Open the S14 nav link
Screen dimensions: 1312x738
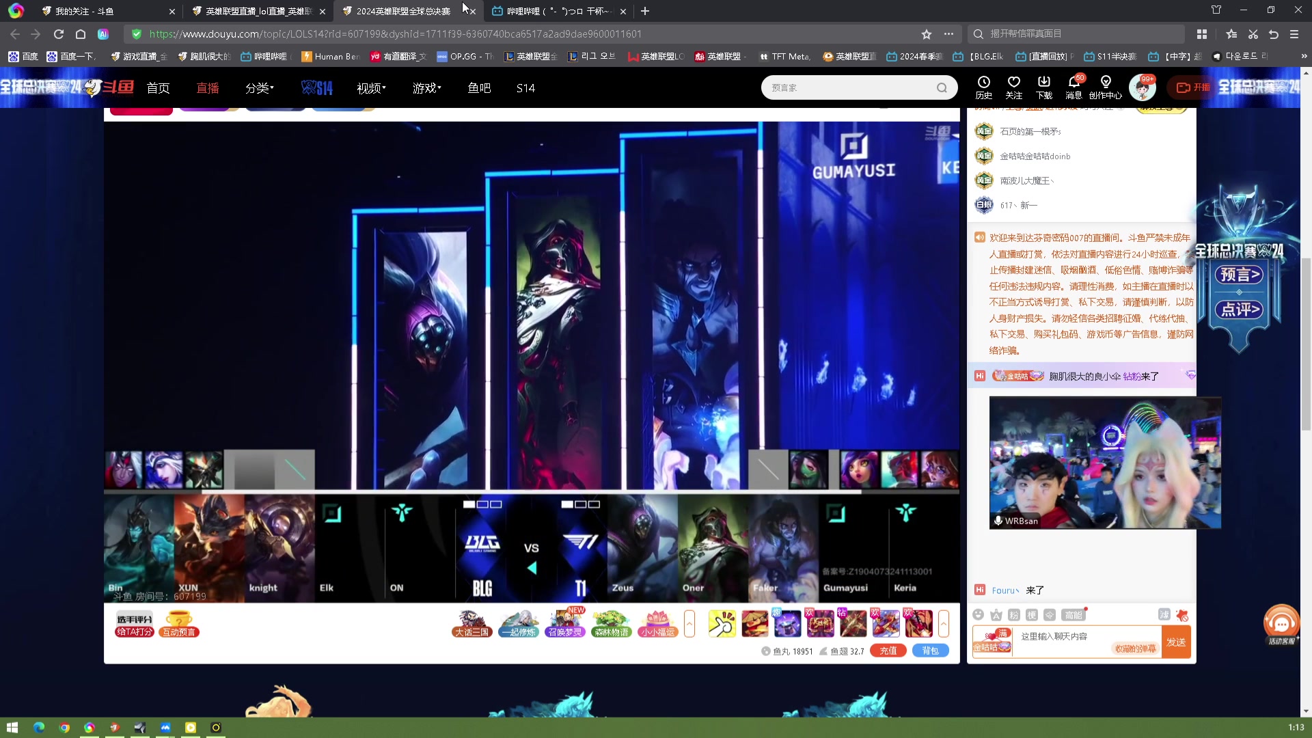(x=525, y=88)
